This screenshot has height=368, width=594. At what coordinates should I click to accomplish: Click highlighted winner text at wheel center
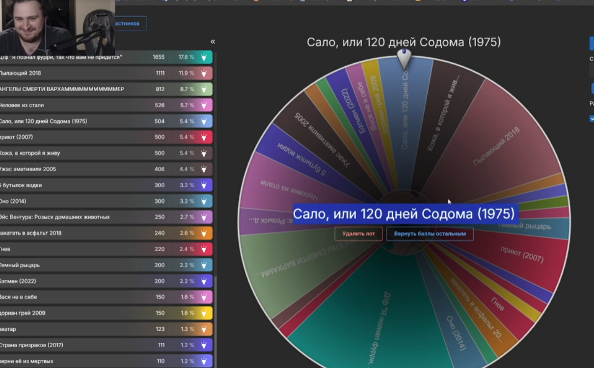404,214
